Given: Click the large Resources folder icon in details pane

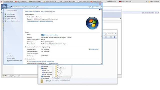Looking at the screenshot, I should (42, 81).
